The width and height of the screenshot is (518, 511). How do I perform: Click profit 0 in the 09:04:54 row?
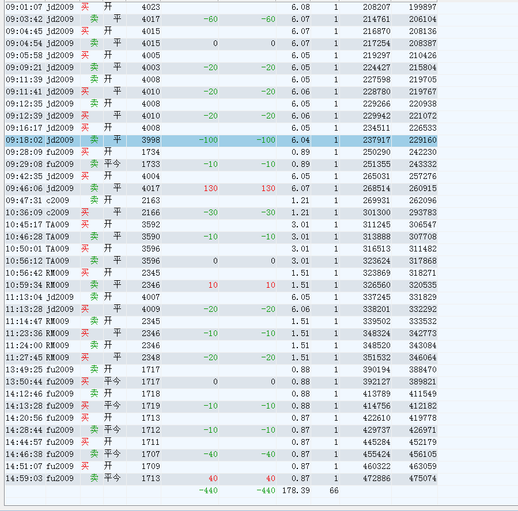(x=215, y=43)
